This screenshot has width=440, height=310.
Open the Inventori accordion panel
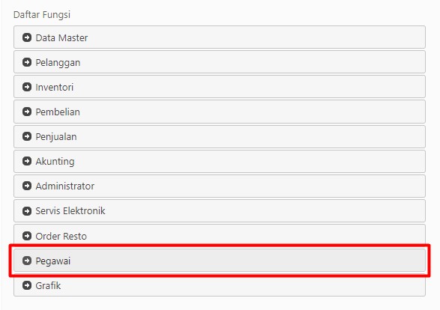(x=220, y=87)
